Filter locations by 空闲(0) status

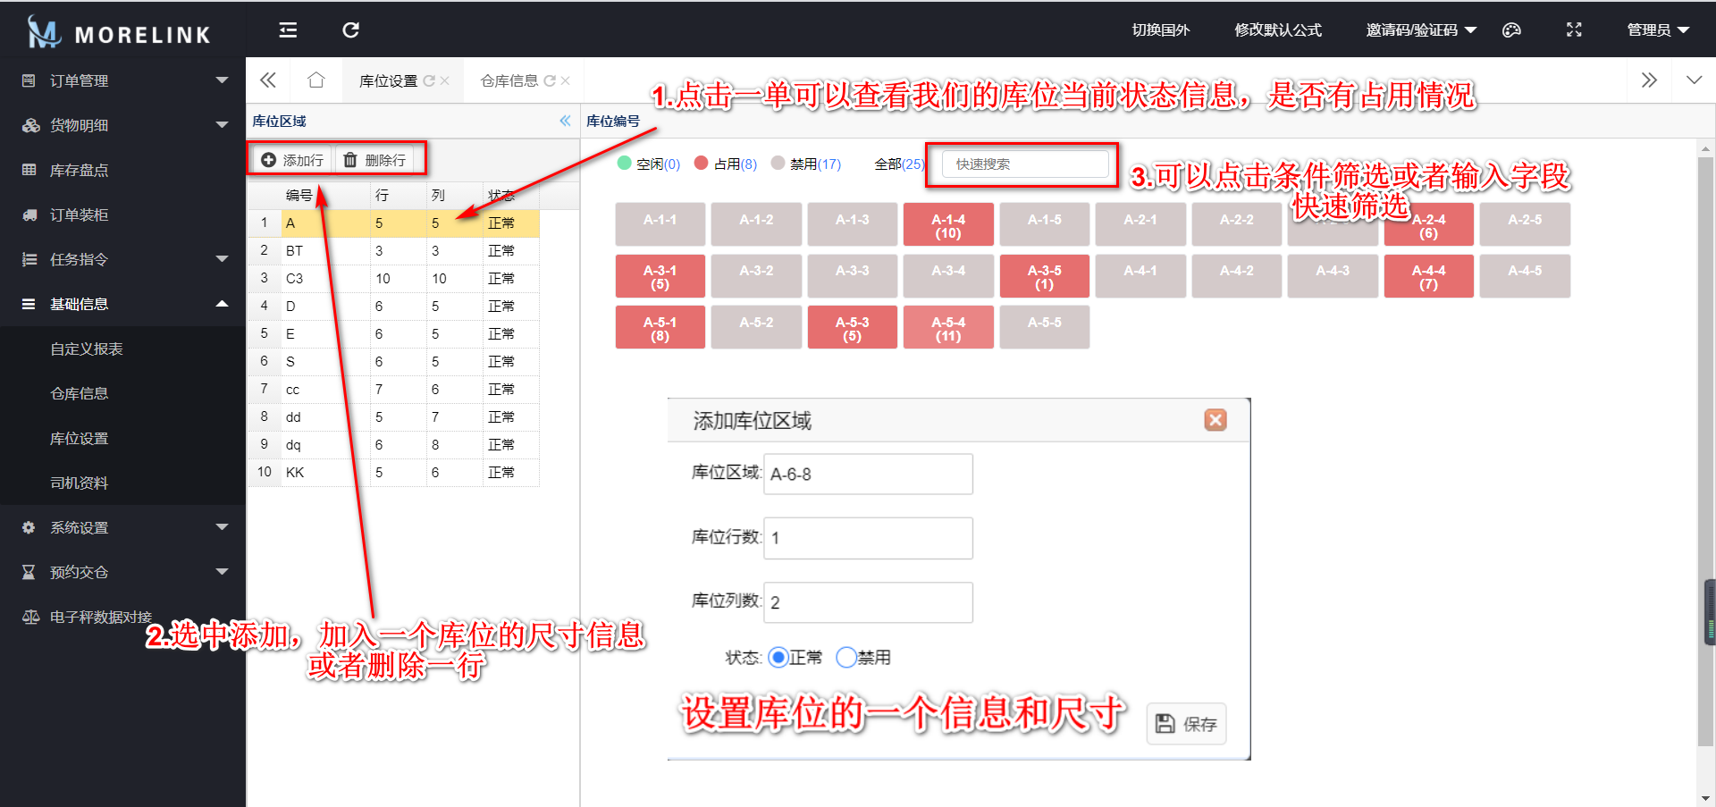[649, 164]
